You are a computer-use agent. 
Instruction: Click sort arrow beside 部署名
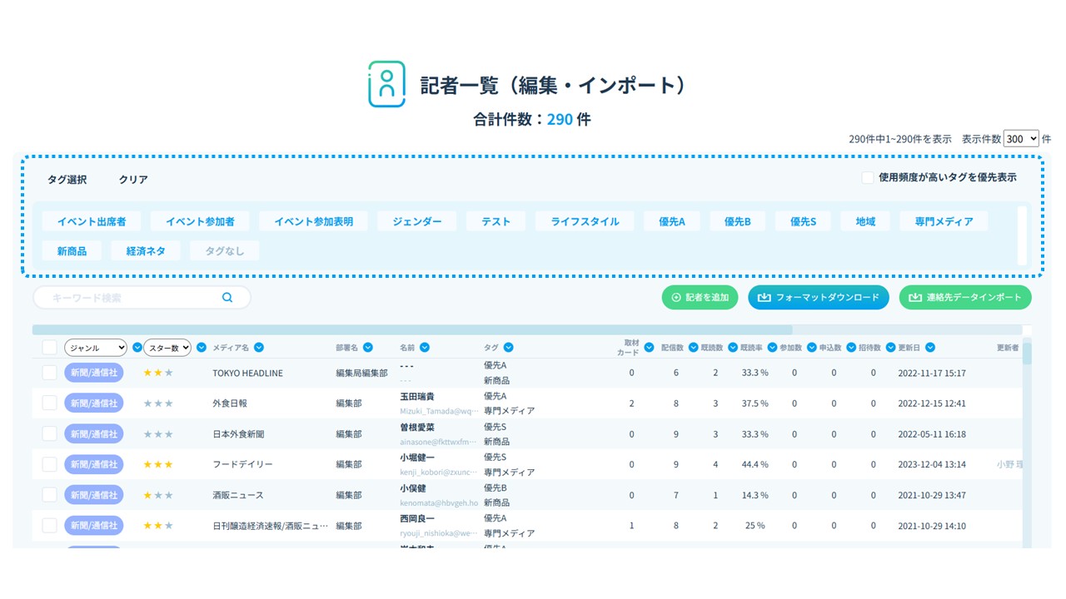[367, 348]
